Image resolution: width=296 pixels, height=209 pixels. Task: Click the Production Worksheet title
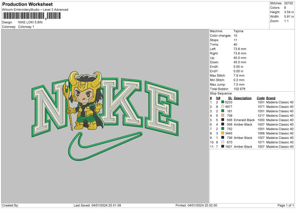click(x=27, y=4)
